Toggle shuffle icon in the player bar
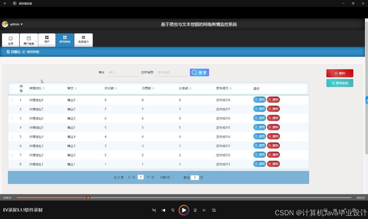The image size is (368, 219). pyautogui.click(x=154, y=210)
